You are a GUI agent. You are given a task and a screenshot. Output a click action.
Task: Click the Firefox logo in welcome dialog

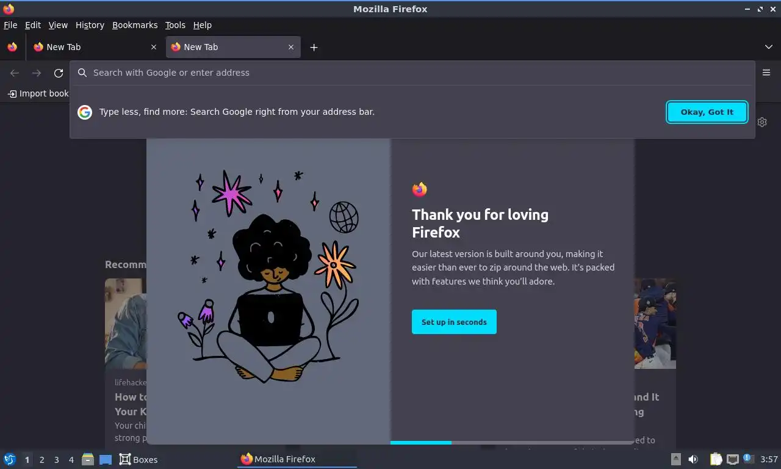419,189
